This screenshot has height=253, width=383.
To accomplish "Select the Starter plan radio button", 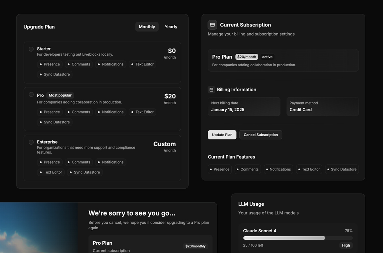I will (31, 49).
